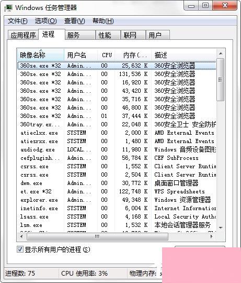Click the WPS Spreadsheets description

tap(179, 191)
